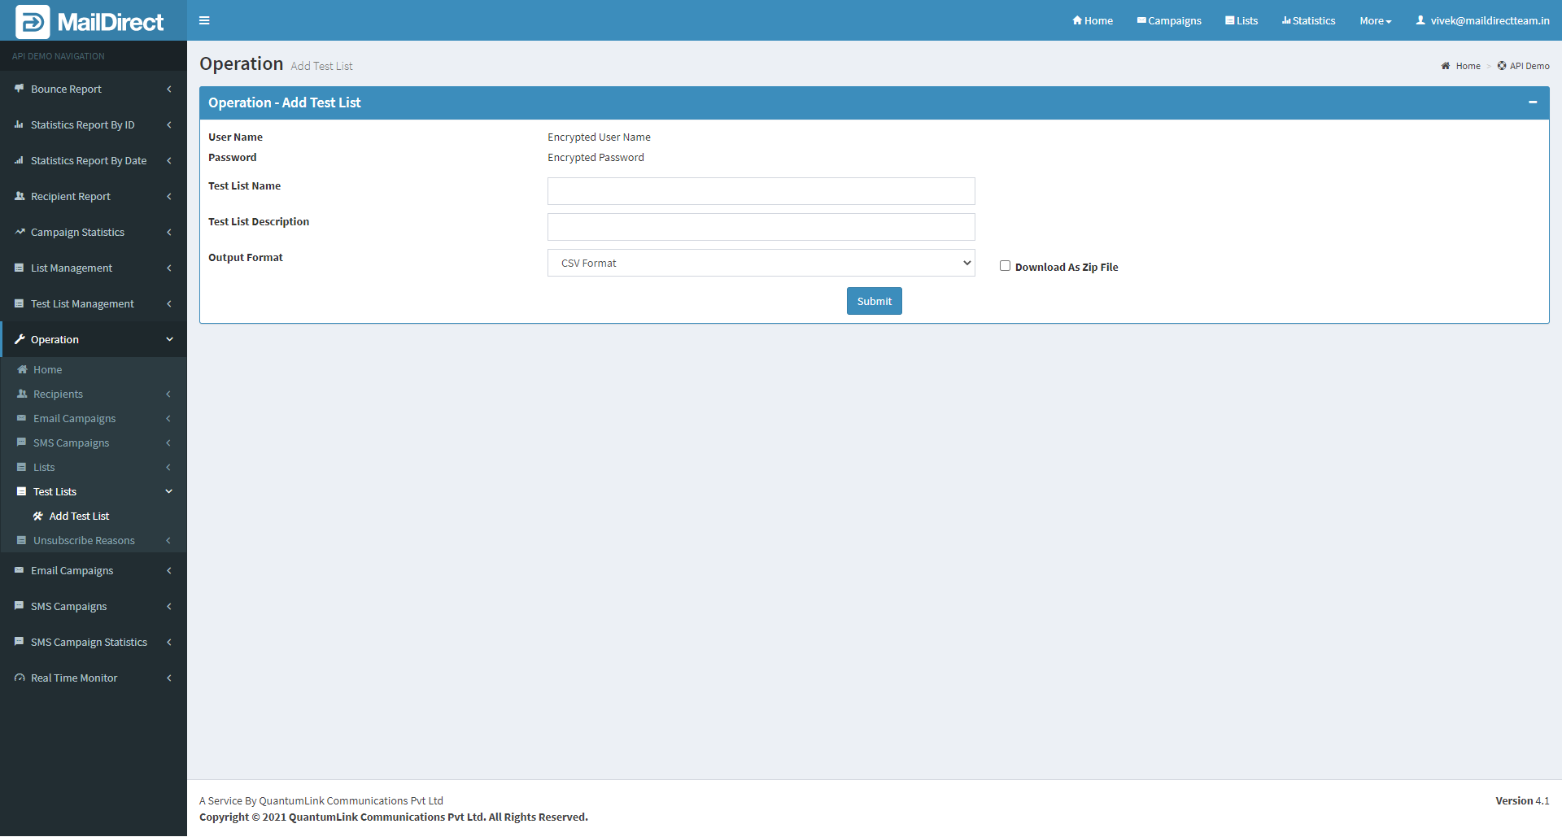Image resolution: width=1562 pixels, height=837 pixels.
Task: Click the home icon in the breadcrumb
Action: [x=1446, y=66]
